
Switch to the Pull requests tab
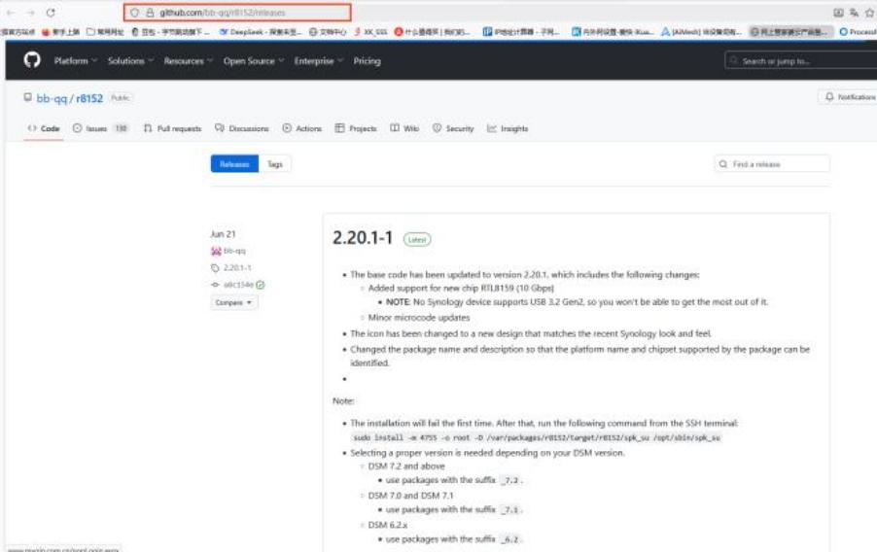pos(172,128)
